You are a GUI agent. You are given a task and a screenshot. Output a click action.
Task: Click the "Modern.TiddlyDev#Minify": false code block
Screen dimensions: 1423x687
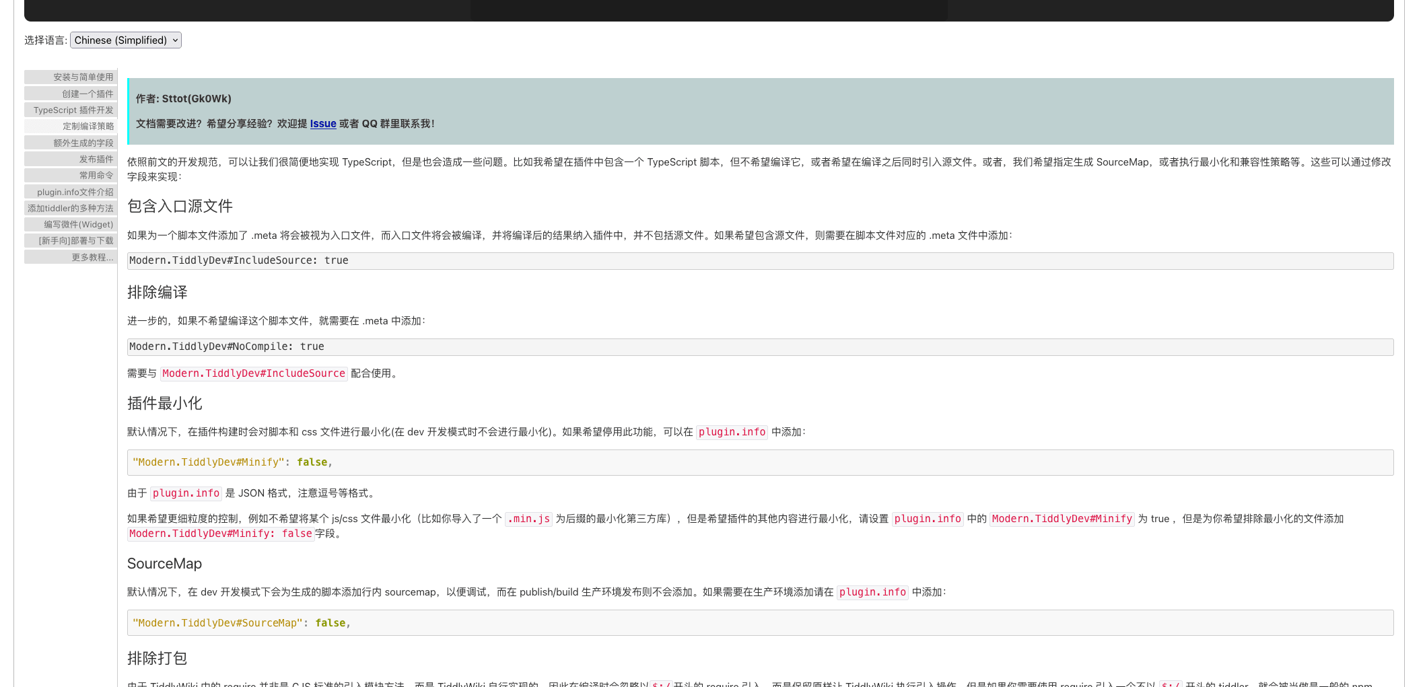(760, 462)
